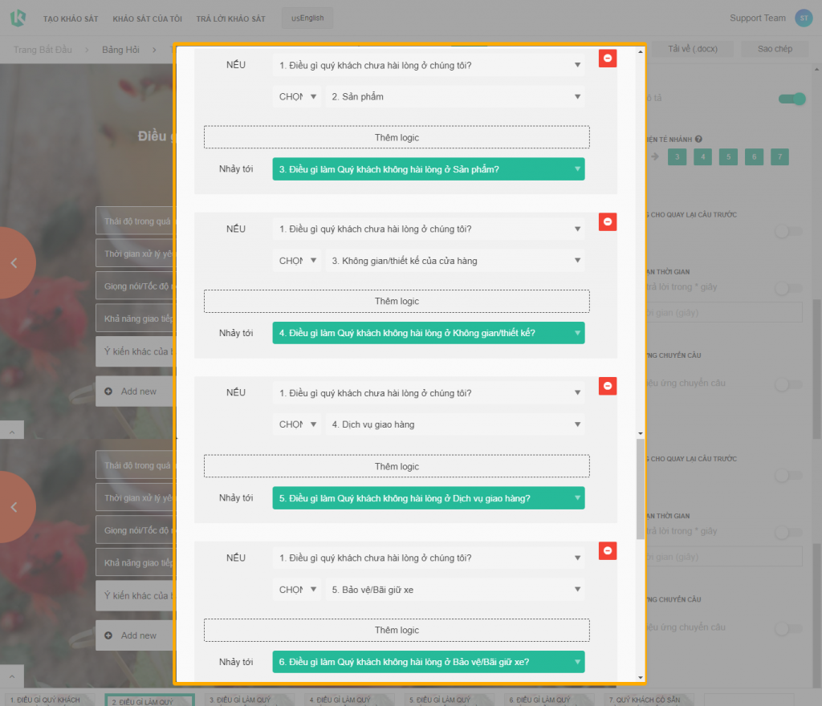Screen dimensions: 822x706
Task: Click help icon next to Điều hướng nhanh
Action: coord(698,140)
